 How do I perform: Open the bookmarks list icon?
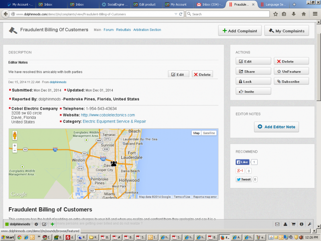click(284, 14)
